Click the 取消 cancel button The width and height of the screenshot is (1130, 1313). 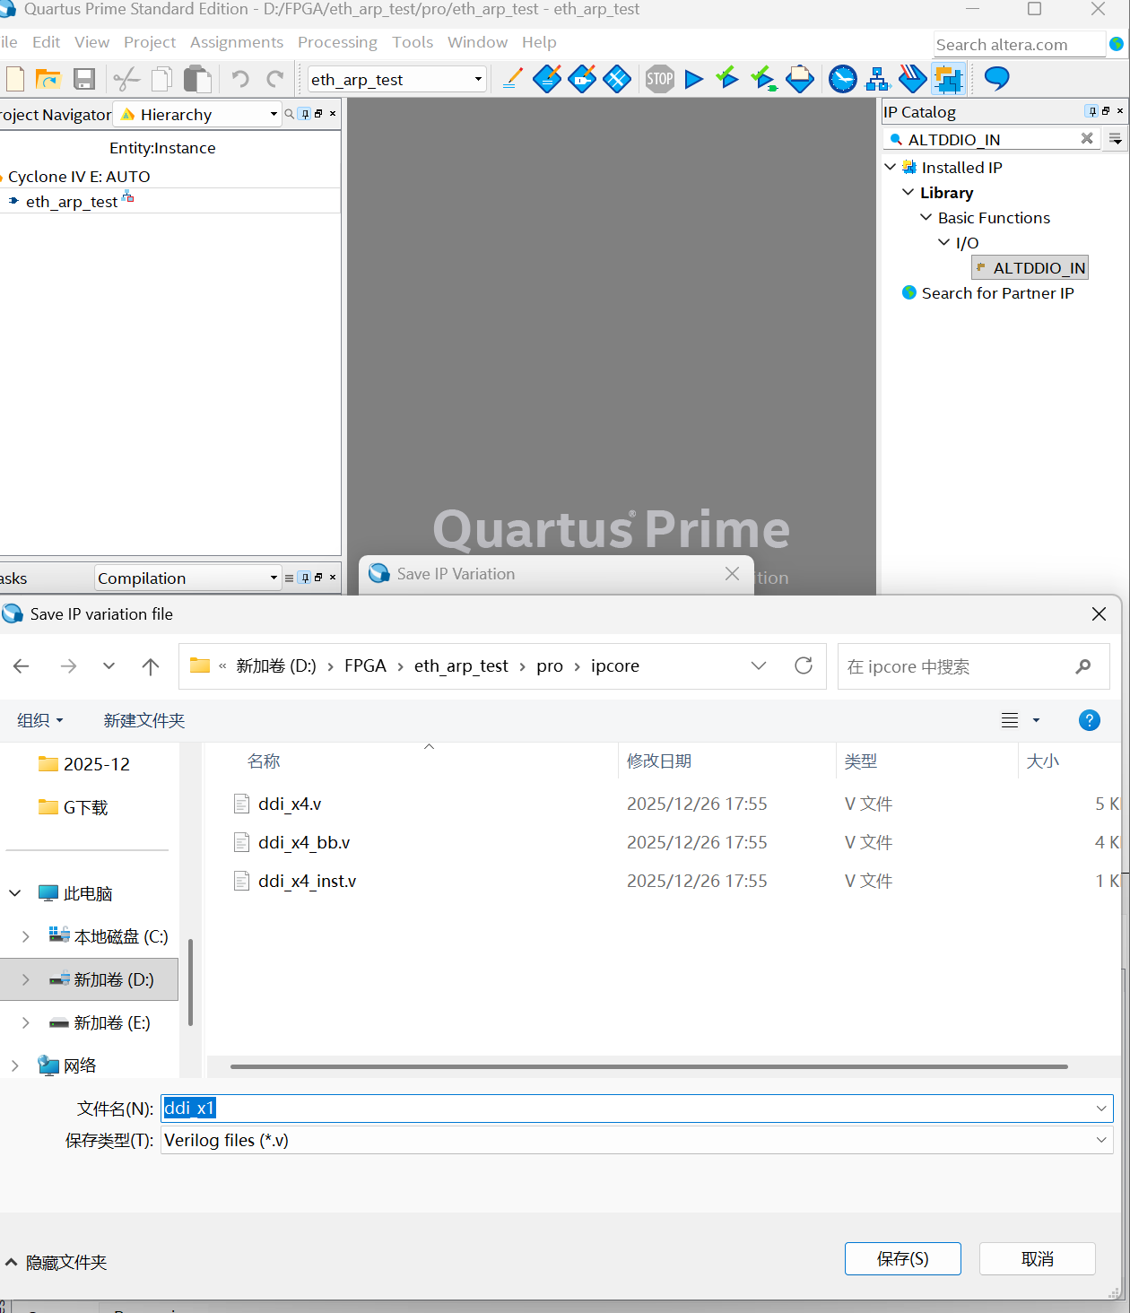[1038, 1258]
